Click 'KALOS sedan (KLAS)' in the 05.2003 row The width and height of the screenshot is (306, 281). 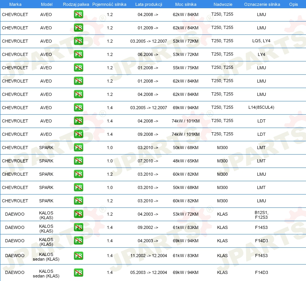click(x=46, y=274)
